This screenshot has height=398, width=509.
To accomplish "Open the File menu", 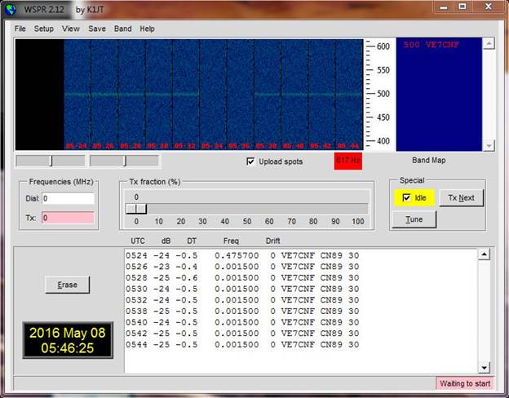I will click(x=20, y=29).
